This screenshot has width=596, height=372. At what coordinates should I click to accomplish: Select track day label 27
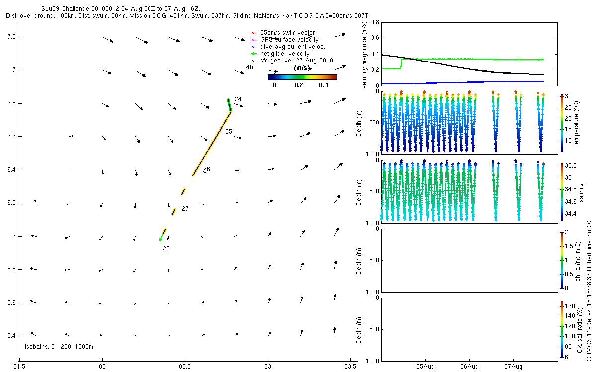pyautogui.click(x=185, y=209)
